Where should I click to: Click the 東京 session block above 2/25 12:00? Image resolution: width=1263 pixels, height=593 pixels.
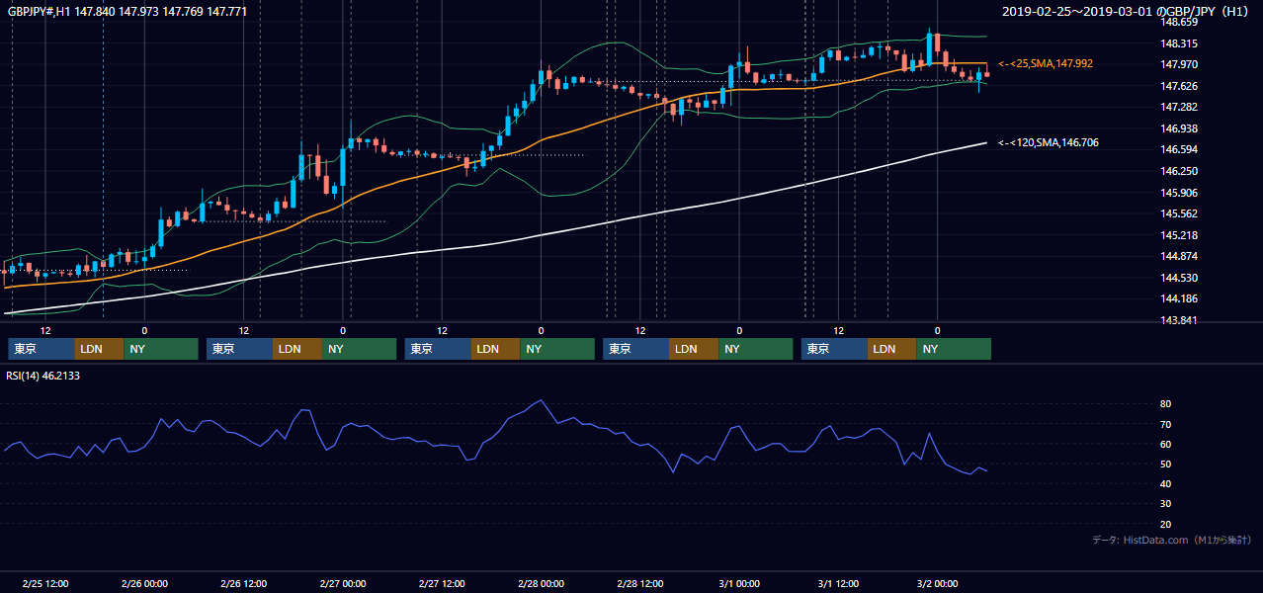point(42,349)
